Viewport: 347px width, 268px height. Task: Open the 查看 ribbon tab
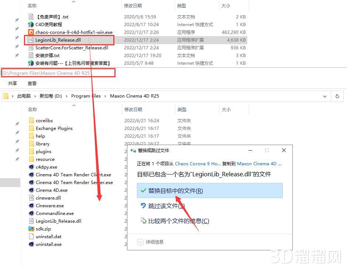pyautogui.click(x=32, y=84)
